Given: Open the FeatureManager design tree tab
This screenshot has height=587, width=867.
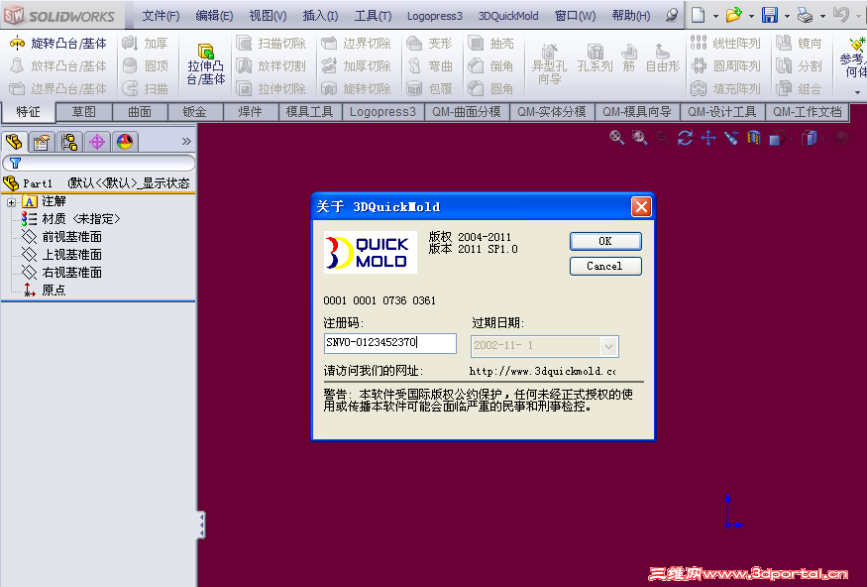Looking at the screenshot, I should coord(15,142).
